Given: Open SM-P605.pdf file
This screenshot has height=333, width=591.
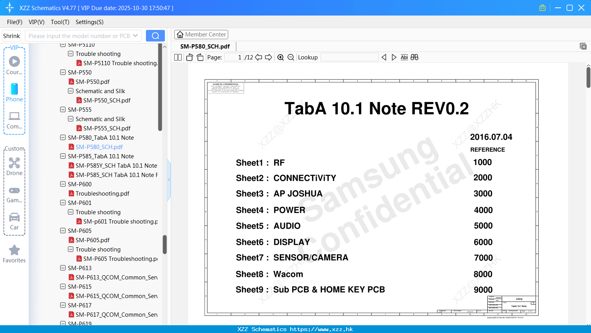Looking at the screenshot, I should click(x=92, y=240).
